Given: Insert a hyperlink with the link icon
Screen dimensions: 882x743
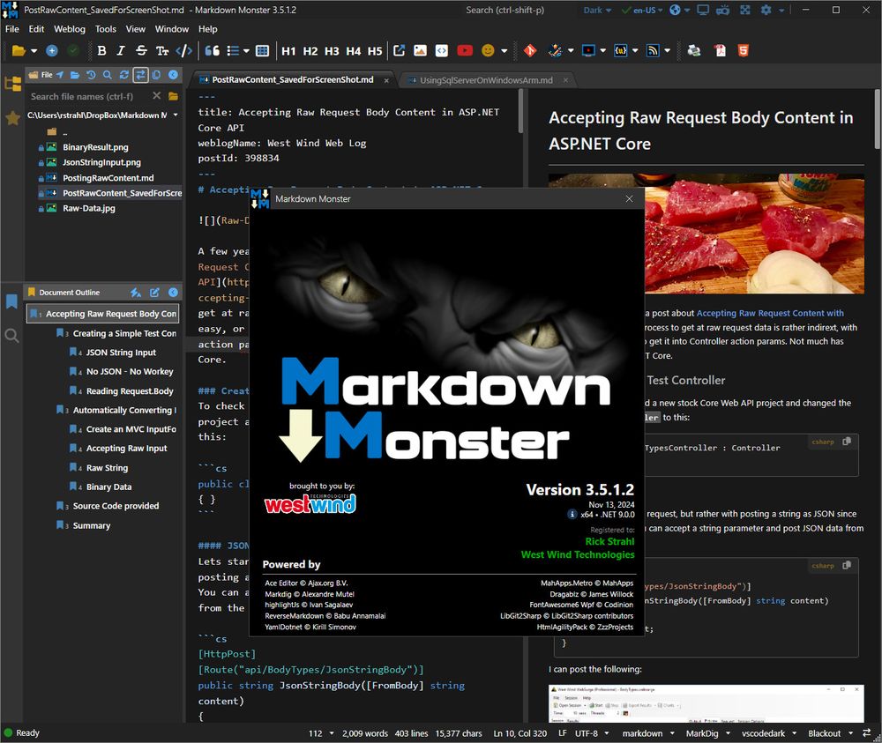Looking at the screenshot, I should [x=400, y=50].
